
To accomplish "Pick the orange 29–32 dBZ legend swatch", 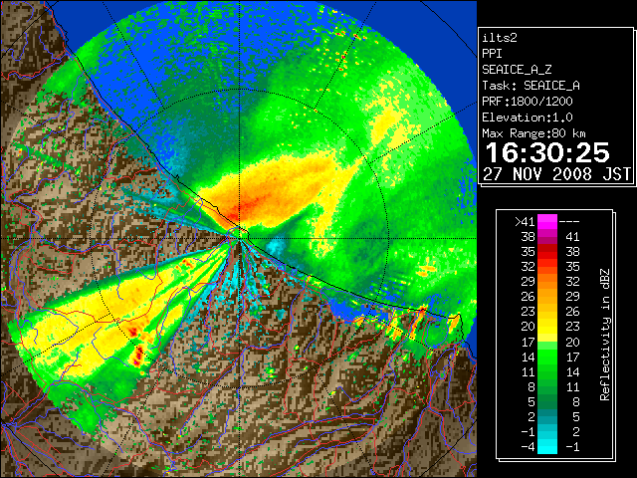I will [x=547, y=282].
